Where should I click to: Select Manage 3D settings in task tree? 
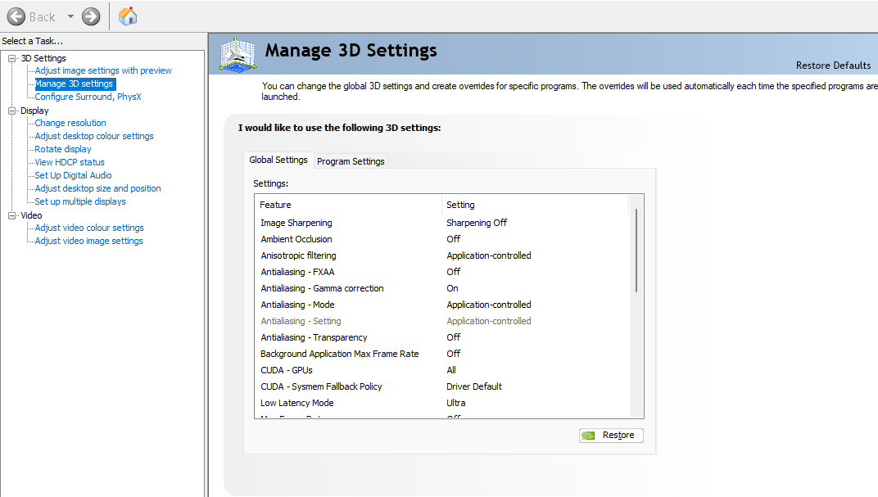point(74,84)
